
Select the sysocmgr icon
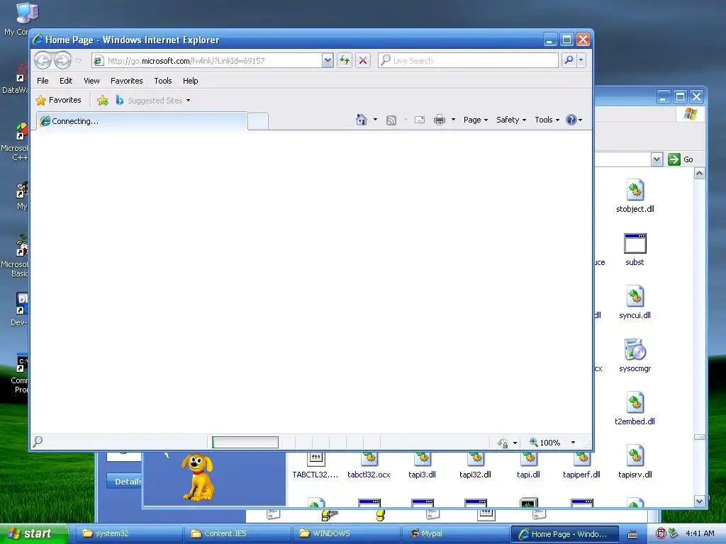635,356
